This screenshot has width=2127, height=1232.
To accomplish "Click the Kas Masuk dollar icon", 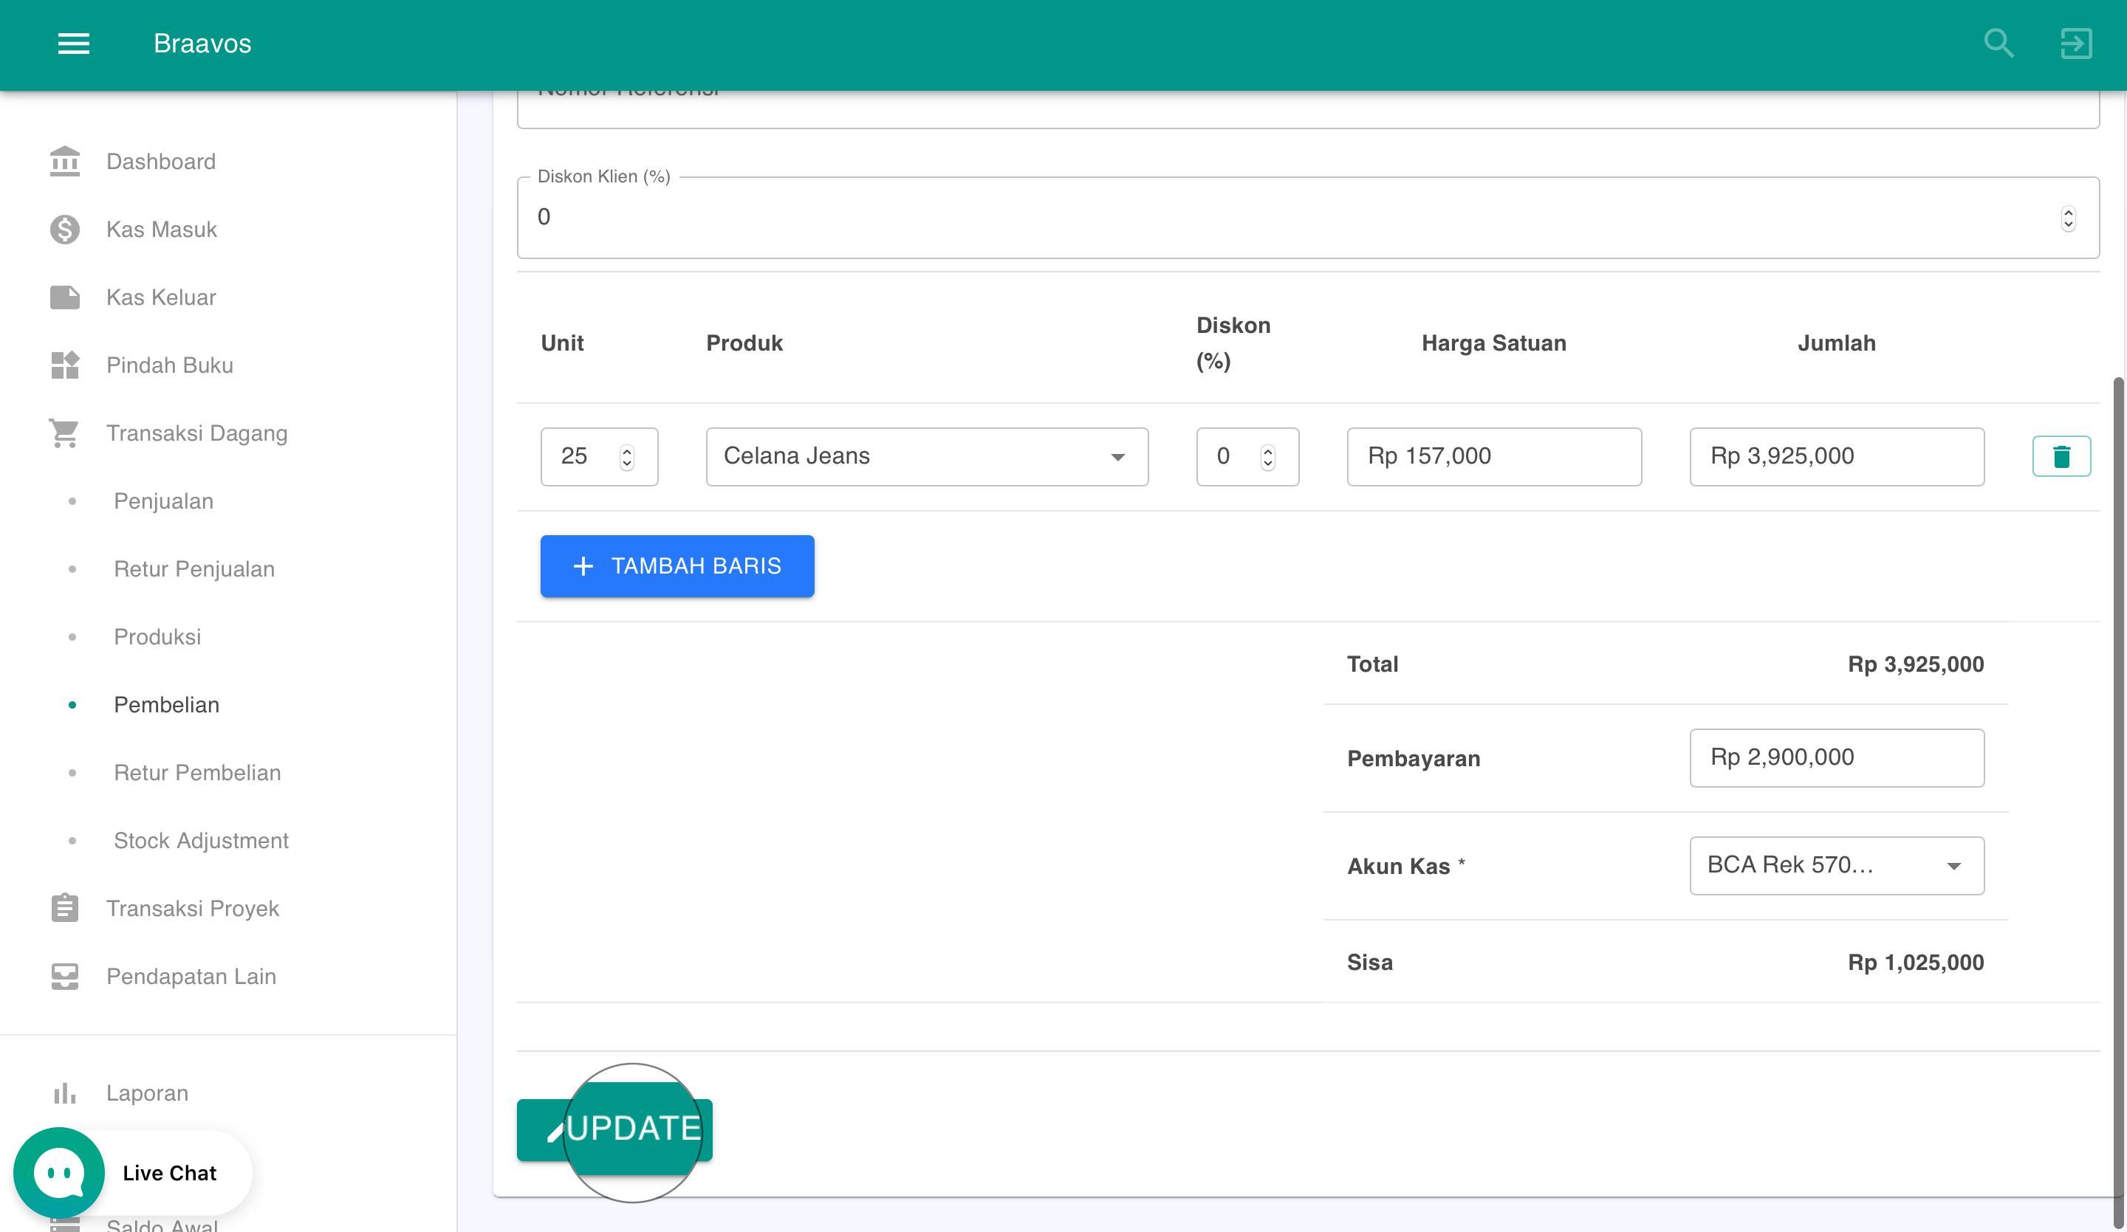I will [64, 230].
